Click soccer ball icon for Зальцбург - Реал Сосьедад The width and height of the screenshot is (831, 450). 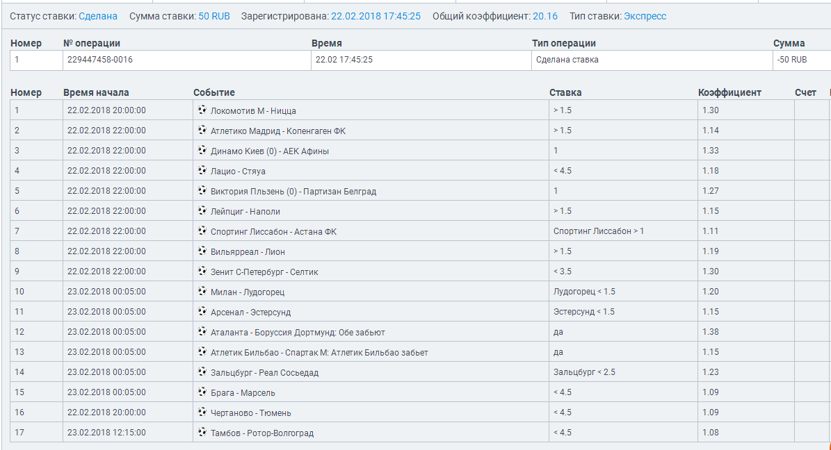[202, 371]
